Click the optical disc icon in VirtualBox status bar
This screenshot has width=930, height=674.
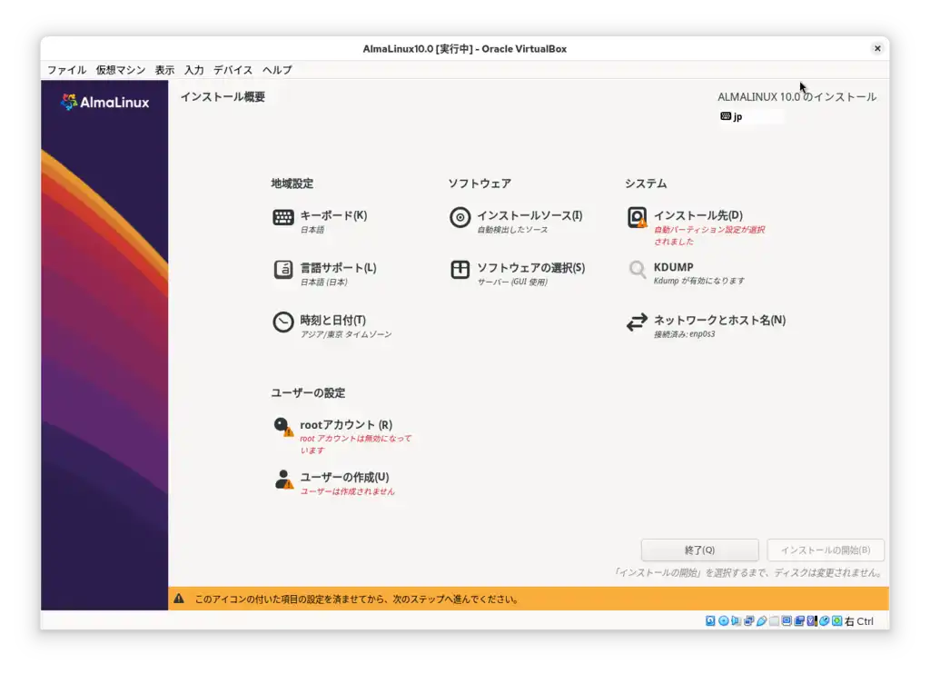coord(723,620)
